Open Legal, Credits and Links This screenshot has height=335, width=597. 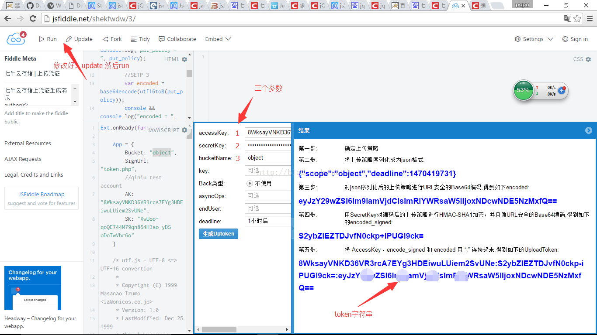(x=34, y=175)
